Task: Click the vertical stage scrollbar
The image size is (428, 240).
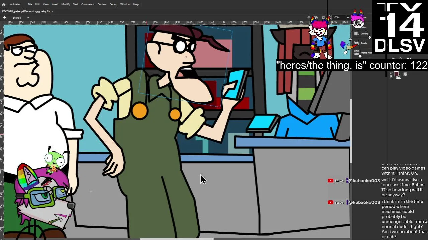Action: coord(351,131)
